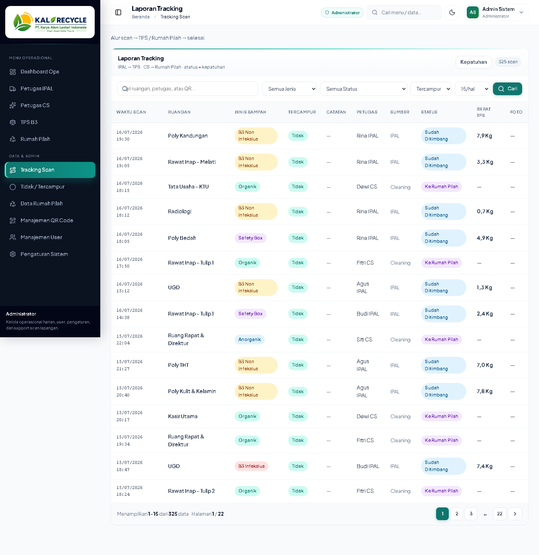Viewport: 539px width, 555px height.
Task: Click the Waktu Scan column header
Action: click(131, 112)
